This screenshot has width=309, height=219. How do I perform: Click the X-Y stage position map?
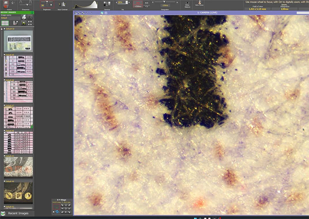tap(57, 207)
